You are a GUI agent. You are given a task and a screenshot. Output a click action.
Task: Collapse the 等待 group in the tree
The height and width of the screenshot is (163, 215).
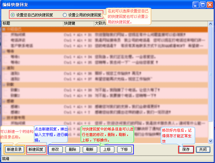point(4,52)
